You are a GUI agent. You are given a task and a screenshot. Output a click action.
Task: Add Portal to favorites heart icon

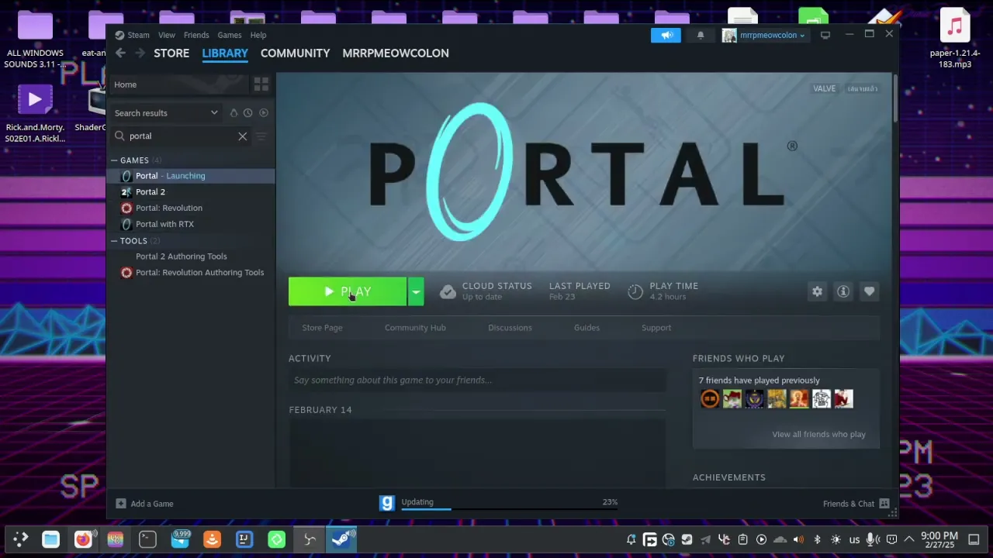click(869, 291)
